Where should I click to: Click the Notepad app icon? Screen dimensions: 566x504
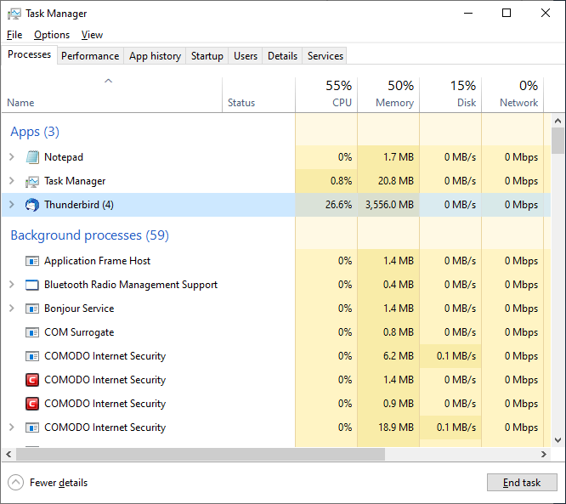point(32,157)
